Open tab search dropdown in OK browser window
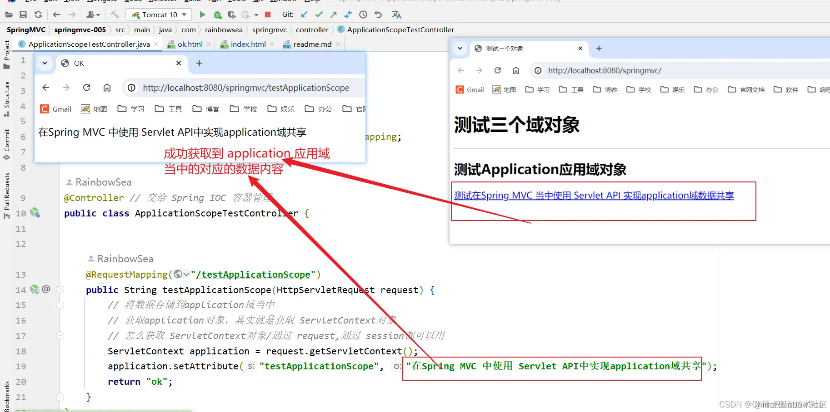Screen dimensions: 830x412 coord(45,63)
